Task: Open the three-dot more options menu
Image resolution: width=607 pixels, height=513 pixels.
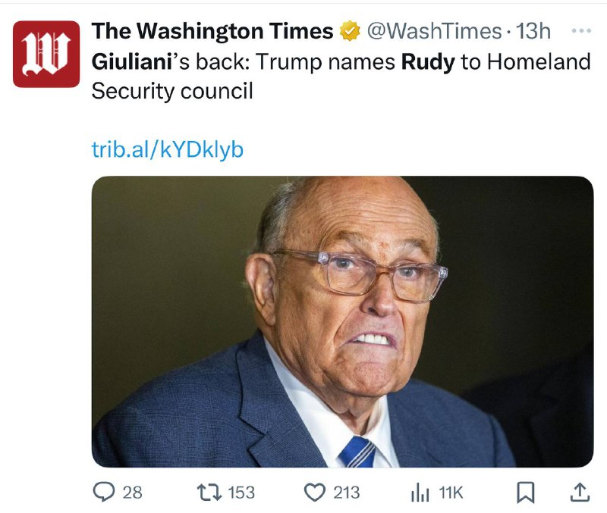Action: 581,30
